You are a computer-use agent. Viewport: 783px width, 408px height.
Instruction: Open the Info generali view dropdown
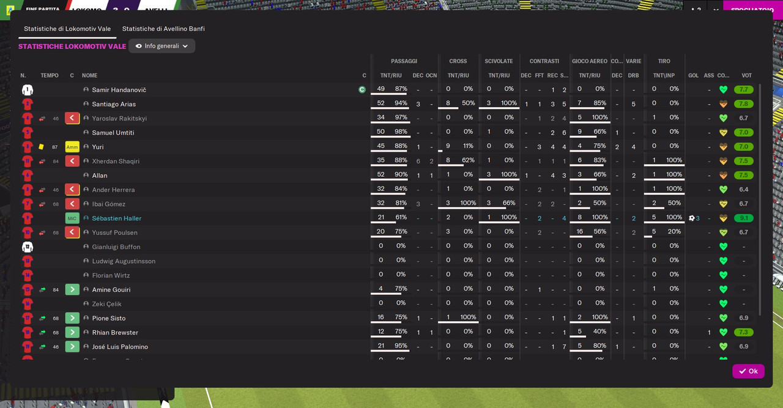coord(162,46)
